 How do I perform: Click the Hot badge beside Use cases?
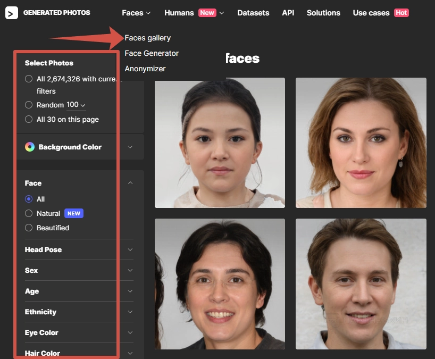click(x=401, y=13)
